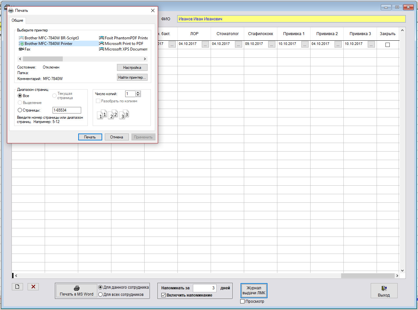This screenshot has height=310, width=418.
Task: Click the Найти принтер button
Action: click(132, 77)
